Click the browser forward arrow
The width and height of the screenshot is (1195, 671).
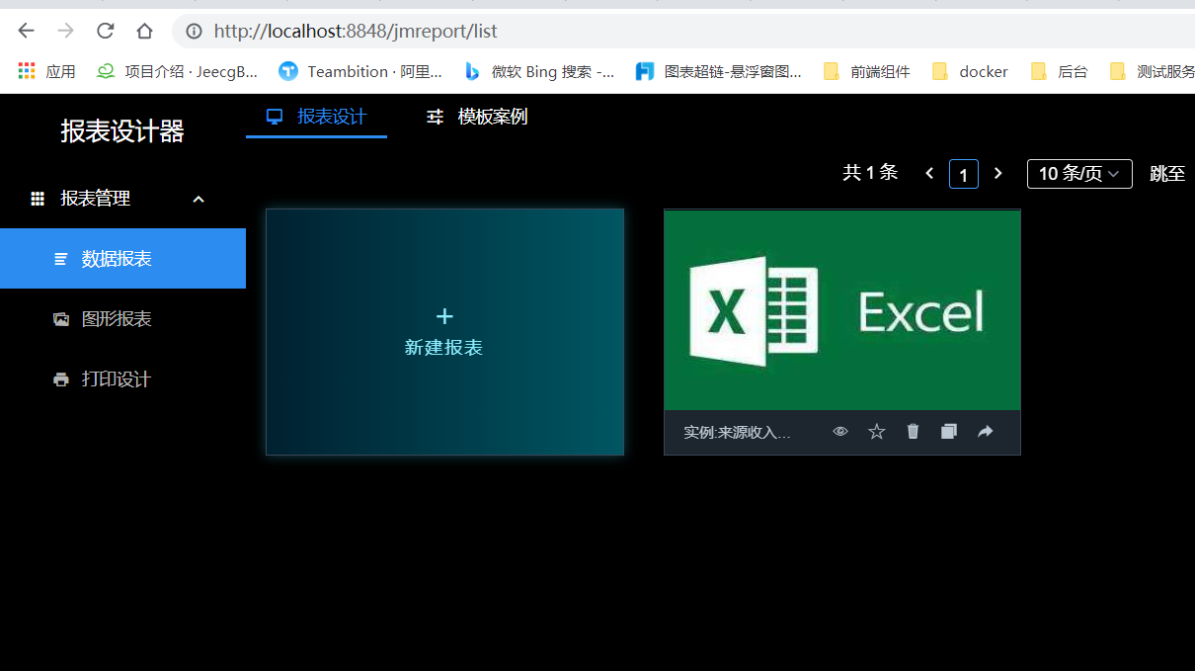[x=66, y=31]
